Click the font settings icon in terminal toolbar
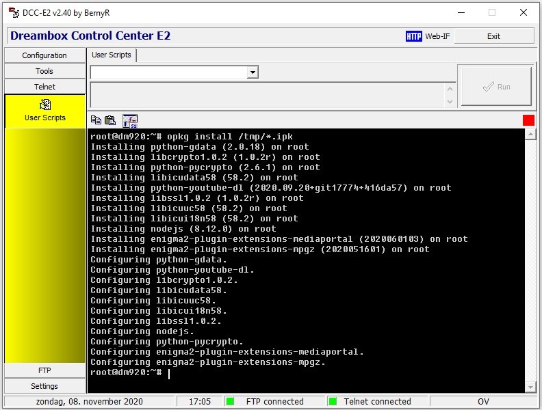This screenshot has width=542, height=410. tap(129, 120)
